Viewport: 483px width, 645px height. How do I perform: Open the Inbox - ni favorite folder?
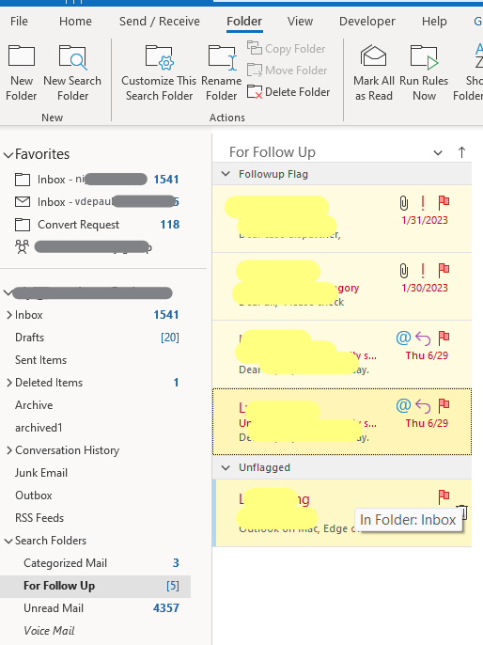(97, 180)
